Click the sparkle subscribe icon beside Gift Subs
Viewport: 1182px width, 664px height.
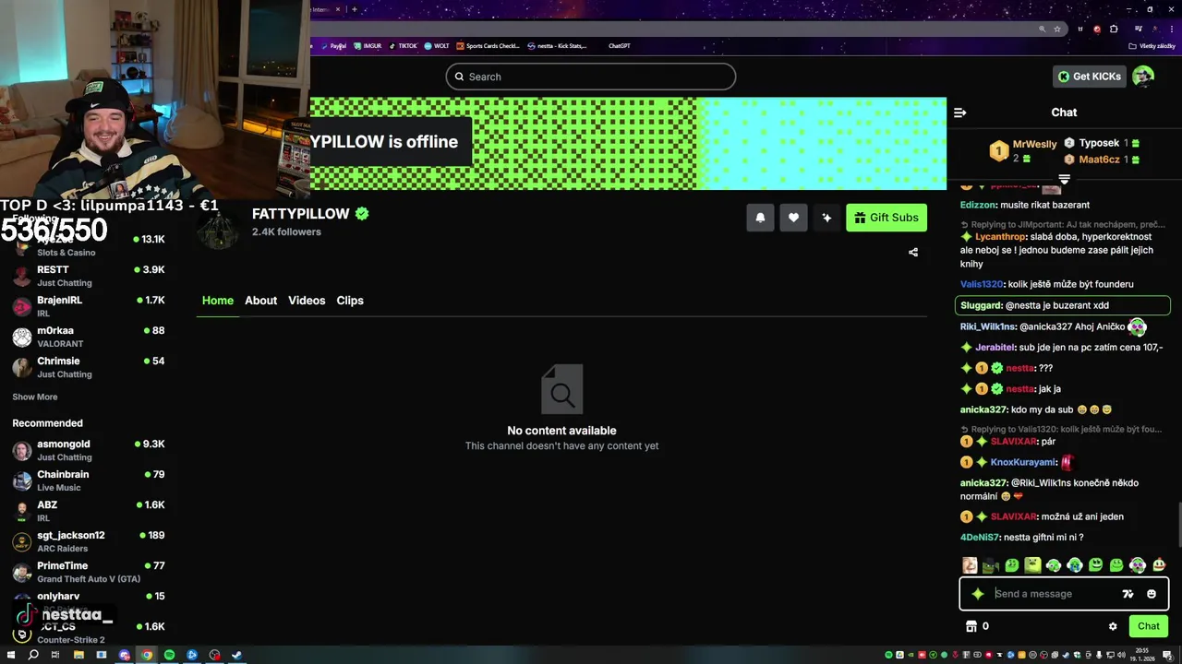click(826, 218)
